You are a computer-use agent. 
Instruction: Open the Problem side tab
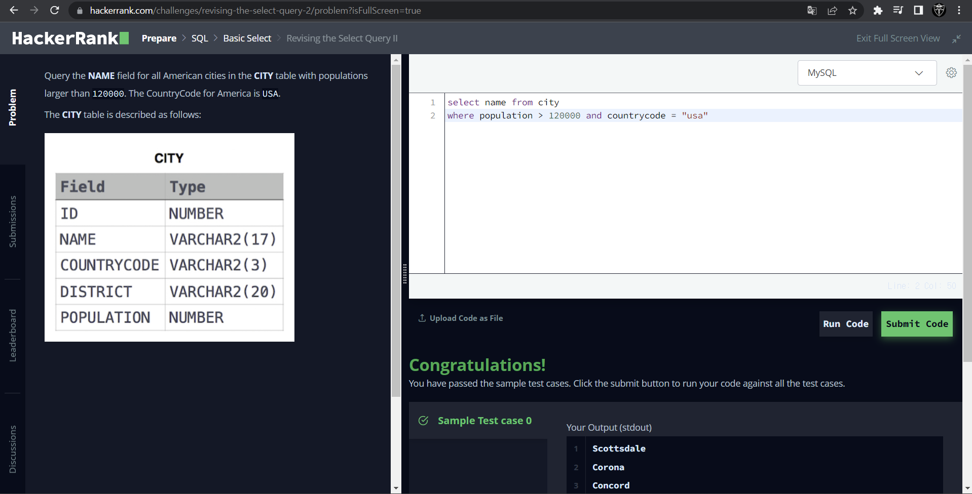13,107
